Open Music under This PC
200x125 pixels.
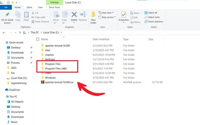tap(12, 122)
